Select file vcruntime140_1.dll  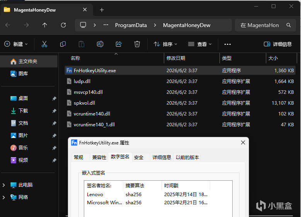pos(180,124)
